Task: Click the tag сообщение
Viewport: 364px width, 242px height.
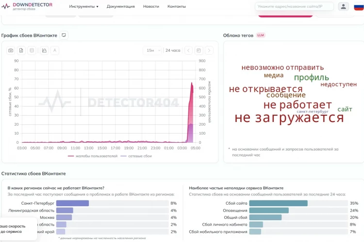Action: pyautogui.click(x=286, y=95)
